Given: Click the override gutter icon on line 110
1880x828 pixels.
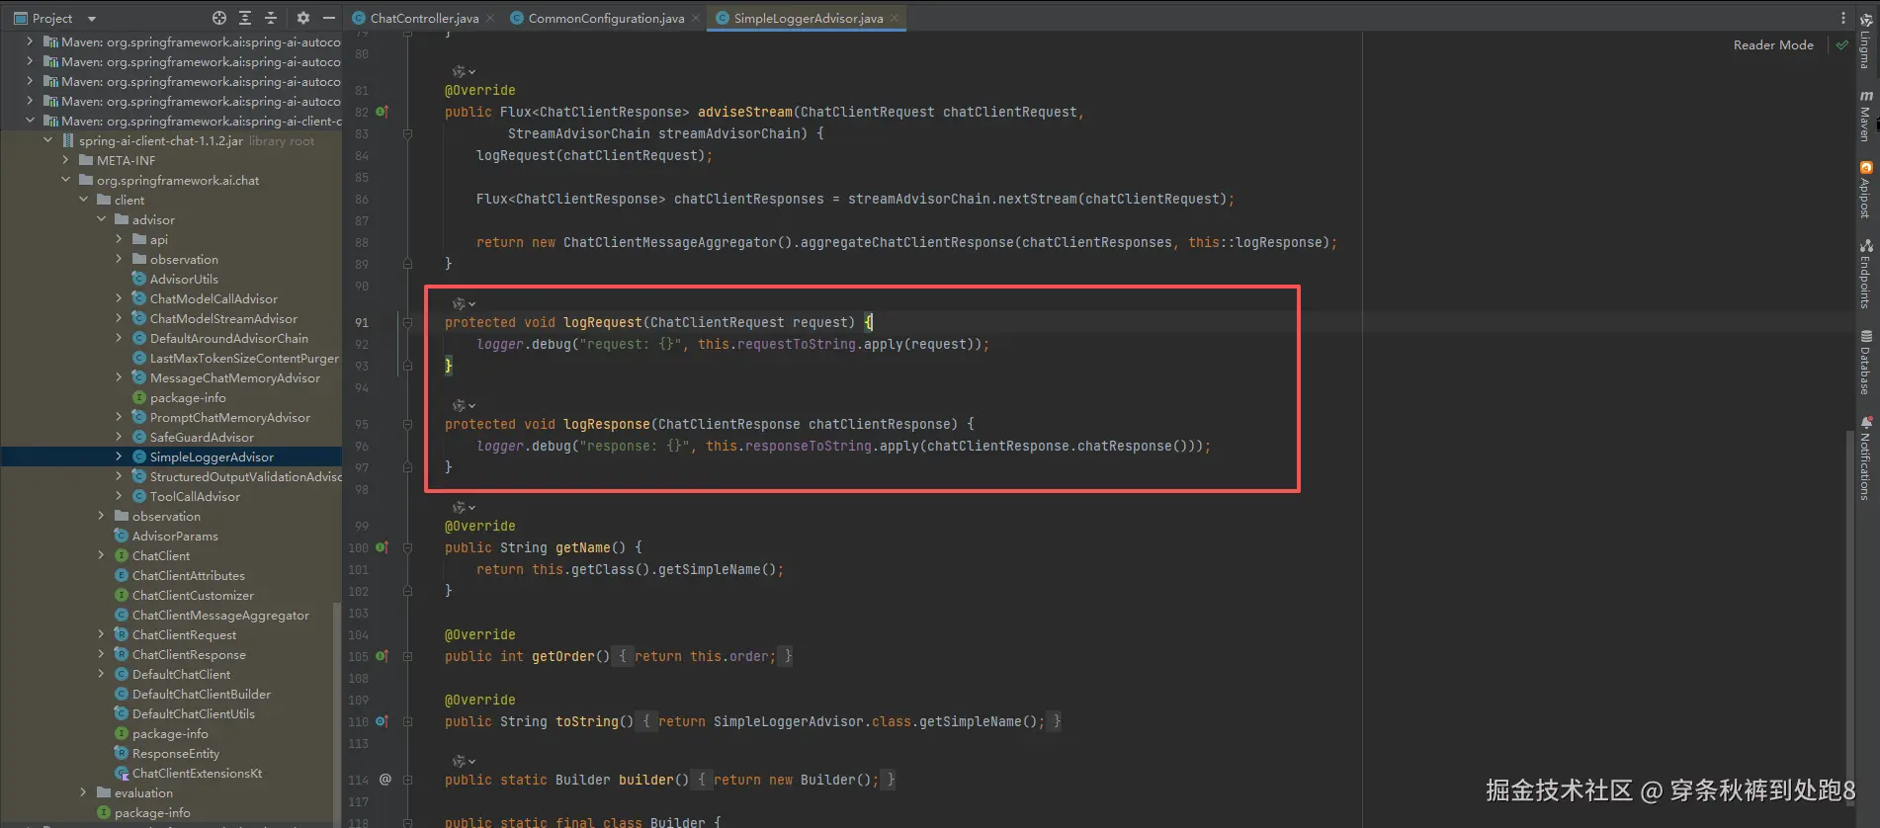Looking at the screenshot, I should click(x=382, y=721).
